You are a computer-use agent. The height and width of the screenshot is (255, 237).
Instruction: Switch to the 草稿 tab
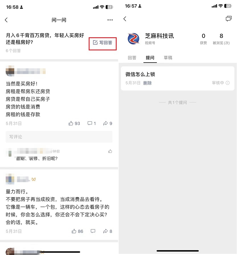pos(168,58)
